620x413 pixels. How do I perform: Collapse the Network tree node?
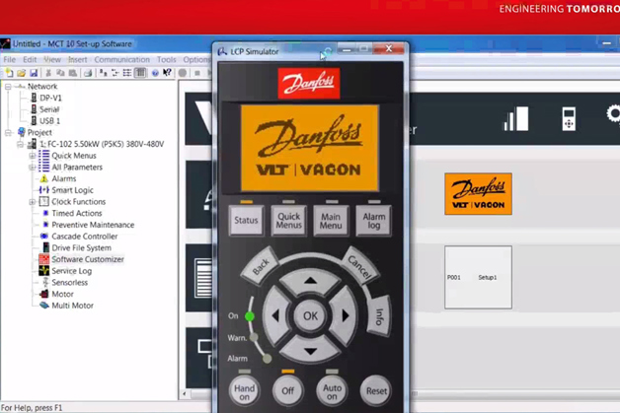(x=8, y=87)
